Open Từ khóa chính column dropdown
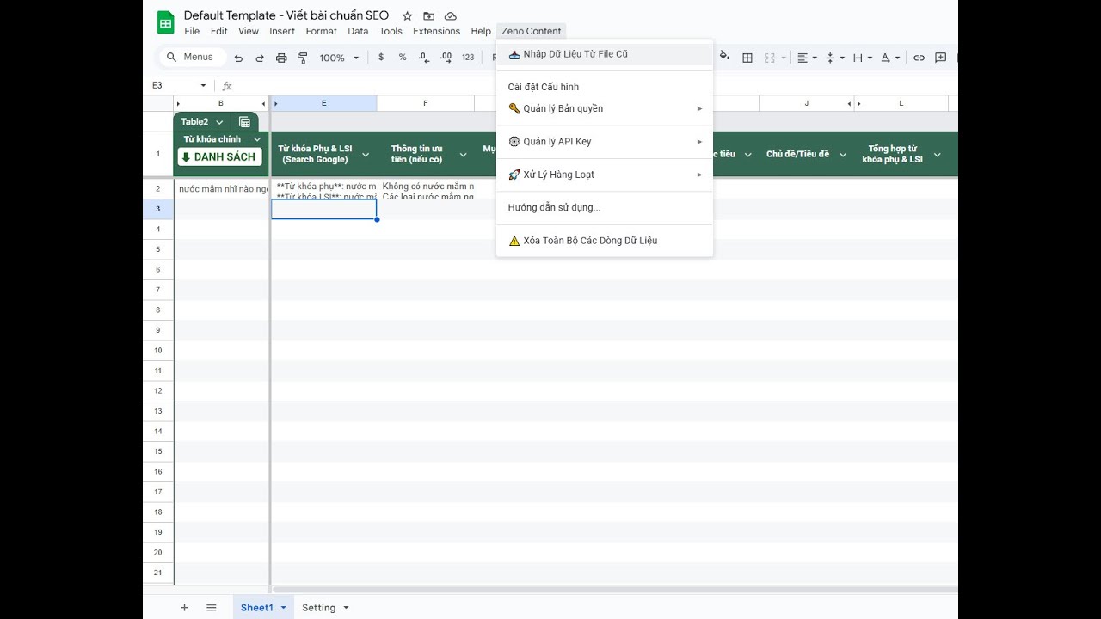This screenshot has height=619, width=1101. [x=257, y=139]
